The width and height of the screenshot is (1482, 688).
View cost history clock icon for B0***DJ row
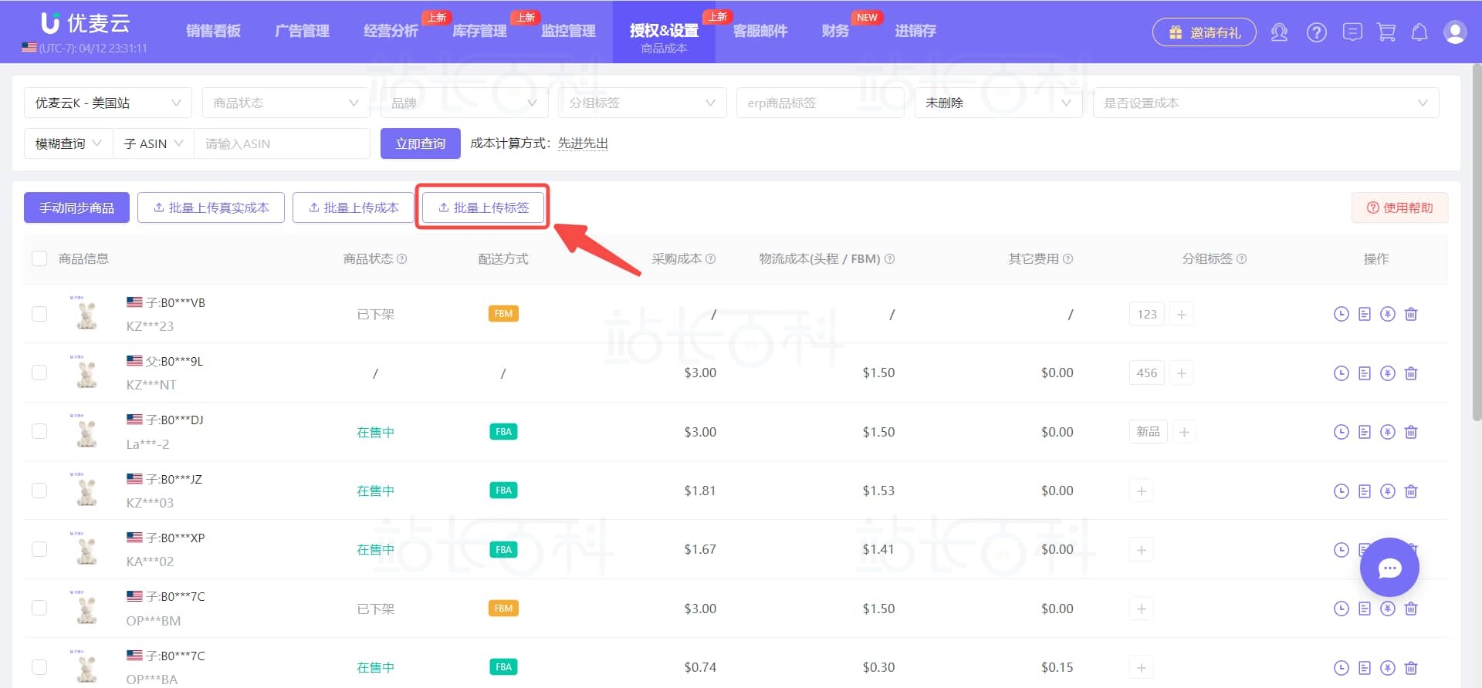[1342, 432]
